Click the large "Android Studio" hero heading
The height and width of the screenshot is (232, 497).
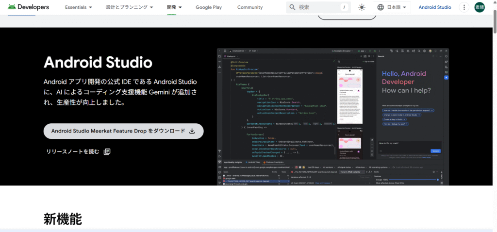98,62
